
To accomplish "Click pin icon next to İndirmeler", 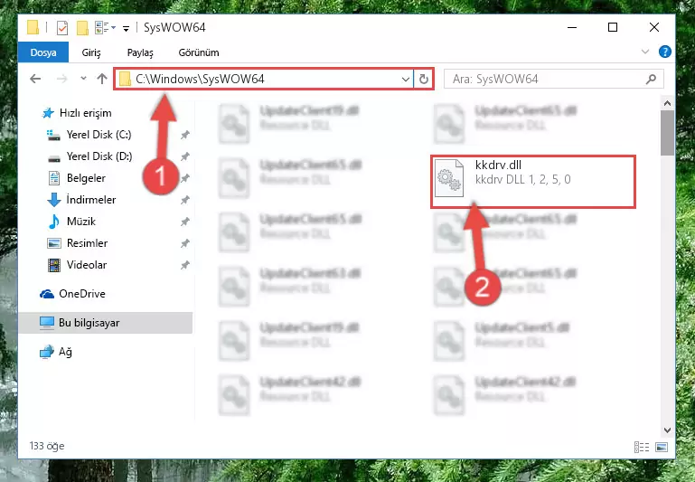I will pyautogui.click(x=185, y=200).
